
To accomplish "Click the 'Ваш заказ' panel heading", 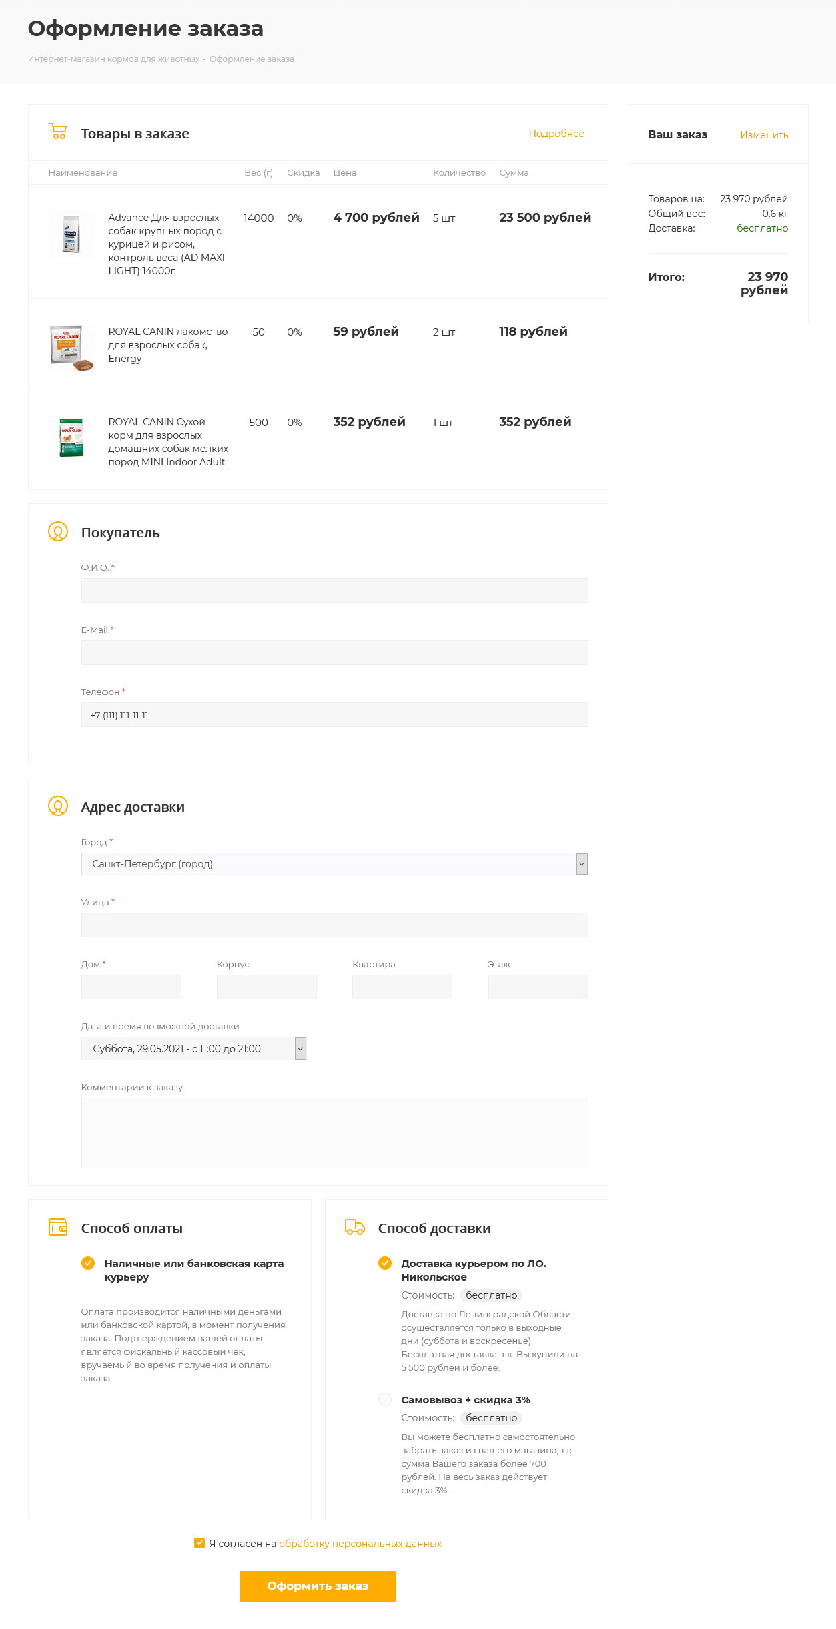I will [x=678, y=135].
